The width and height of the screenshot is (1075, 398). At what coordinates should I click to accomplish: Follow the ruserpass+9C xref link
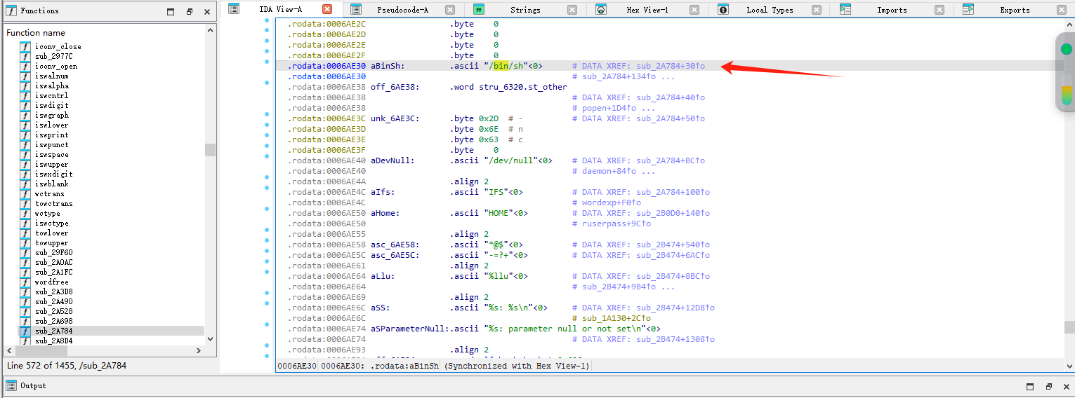point(616,224)
